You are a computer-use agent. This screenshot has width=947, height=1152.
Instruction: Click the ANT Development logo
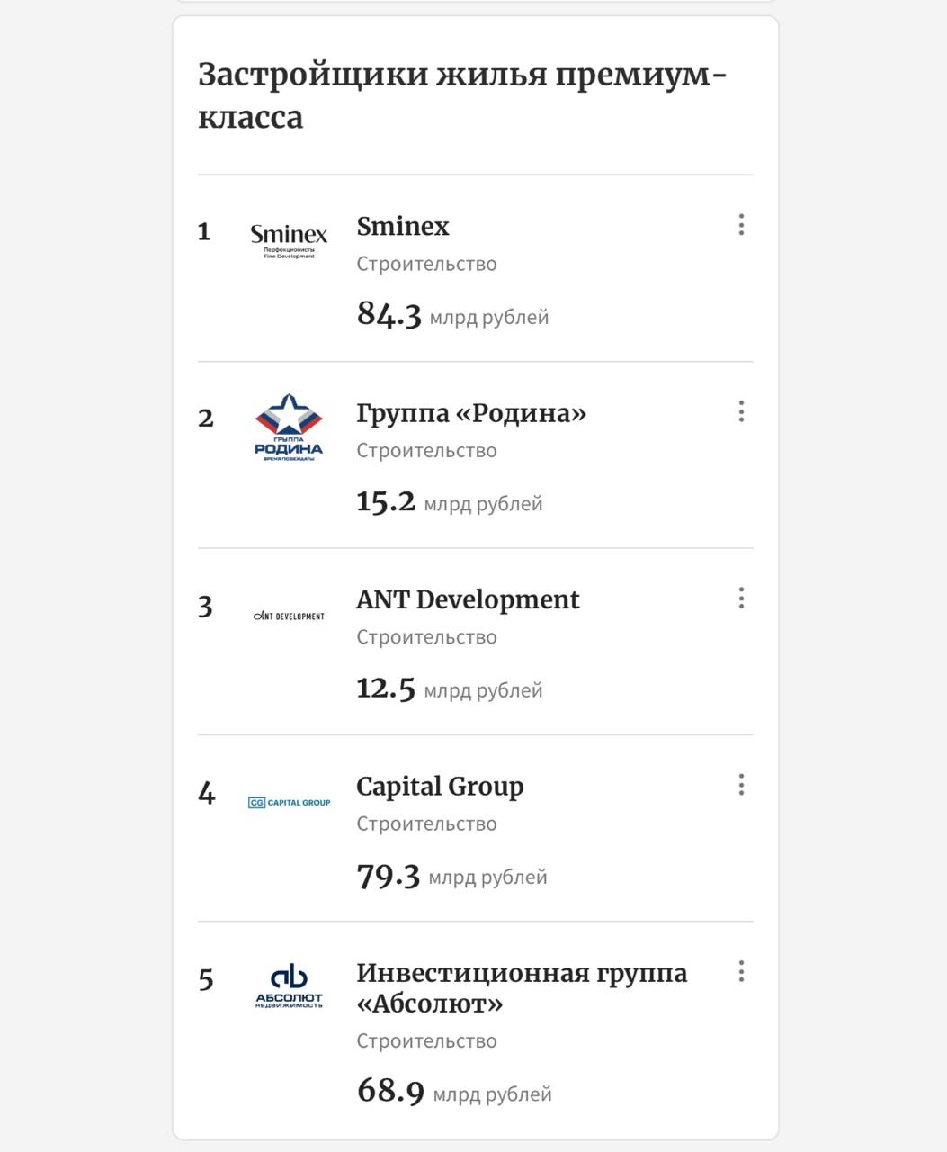coord(289,616)
